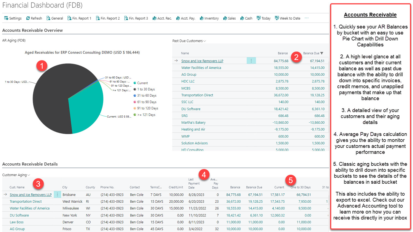This screenshot has width=413, height=232.
Task: Expand the Customer Aging dropdown
Action: click(29, 175)
